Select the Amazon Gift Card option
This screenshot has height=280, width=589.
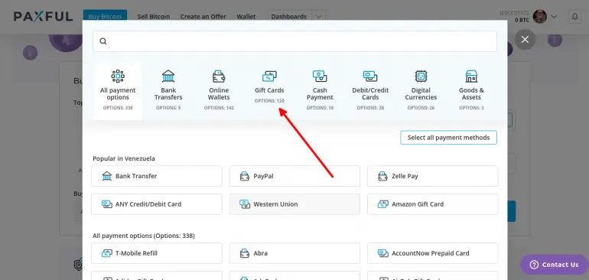tap(433, 204)
